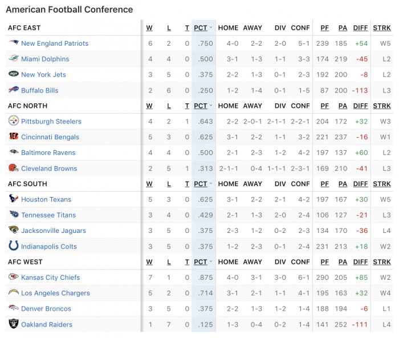Sort AFC South by the DIFF column
The image size is (399, 338).
click(360, 184)
